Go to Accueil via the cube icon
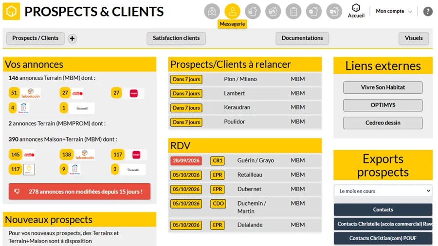Image resolution: width=438 pixels, height=246 pixels. tap(356, 11)
